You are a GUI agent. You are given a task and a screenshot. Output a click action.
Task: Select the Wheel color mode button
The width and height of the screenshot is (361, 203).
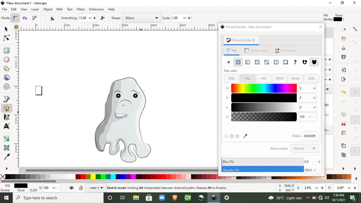coord(296,78)
